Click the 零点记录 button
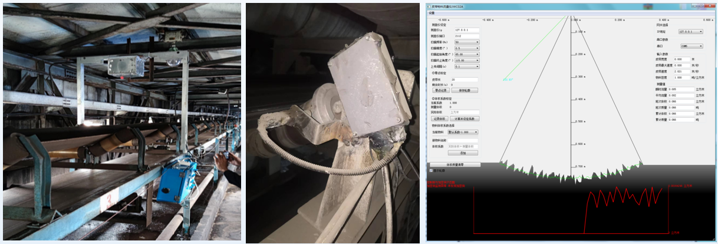 [x=440, y=91]
